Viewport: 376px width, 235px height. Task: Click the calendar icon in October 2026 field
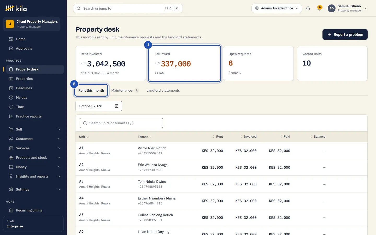pyautogui.click(x=116, y=106)
